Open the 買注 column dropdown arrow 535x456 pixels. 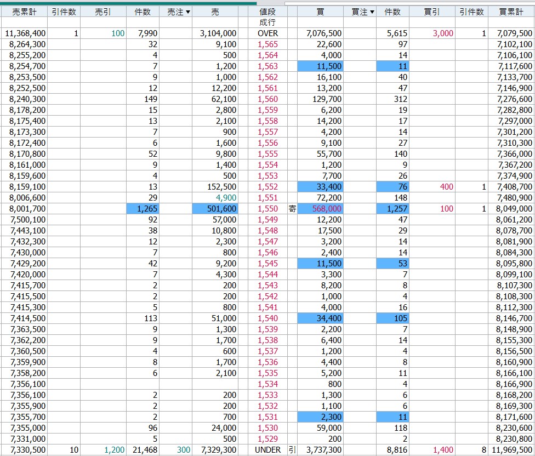tap(372, 12)
